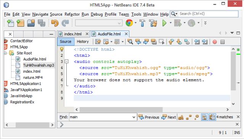Open the Tools menu
The image size is (244, 139).
point(136,14)
